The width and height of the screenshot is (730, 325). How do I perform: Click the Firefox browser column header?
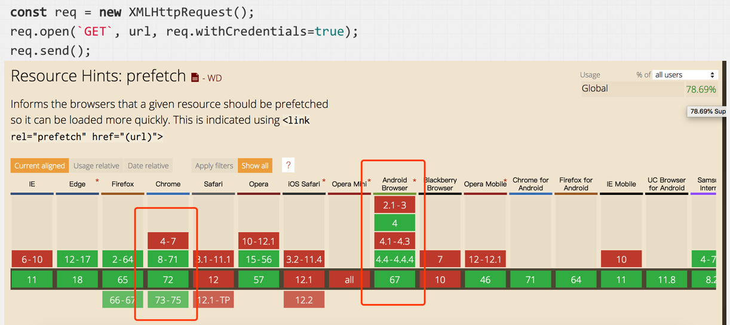coord(122,184)
